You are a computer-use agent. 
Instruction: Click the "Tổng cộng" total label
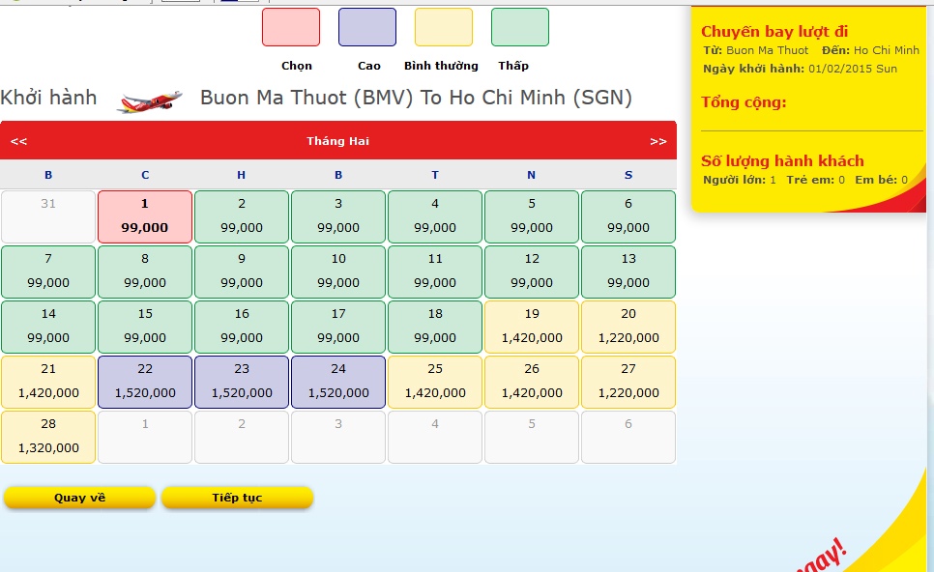(744, 101)
